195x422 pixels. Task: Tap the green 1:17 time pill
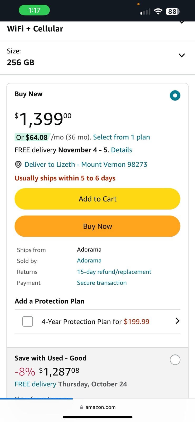click(x=34, y=10)
